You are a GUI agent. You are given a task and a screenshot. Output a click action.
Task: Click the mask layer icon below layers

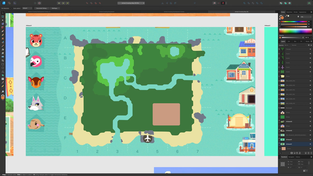click(x=292, y=153)
